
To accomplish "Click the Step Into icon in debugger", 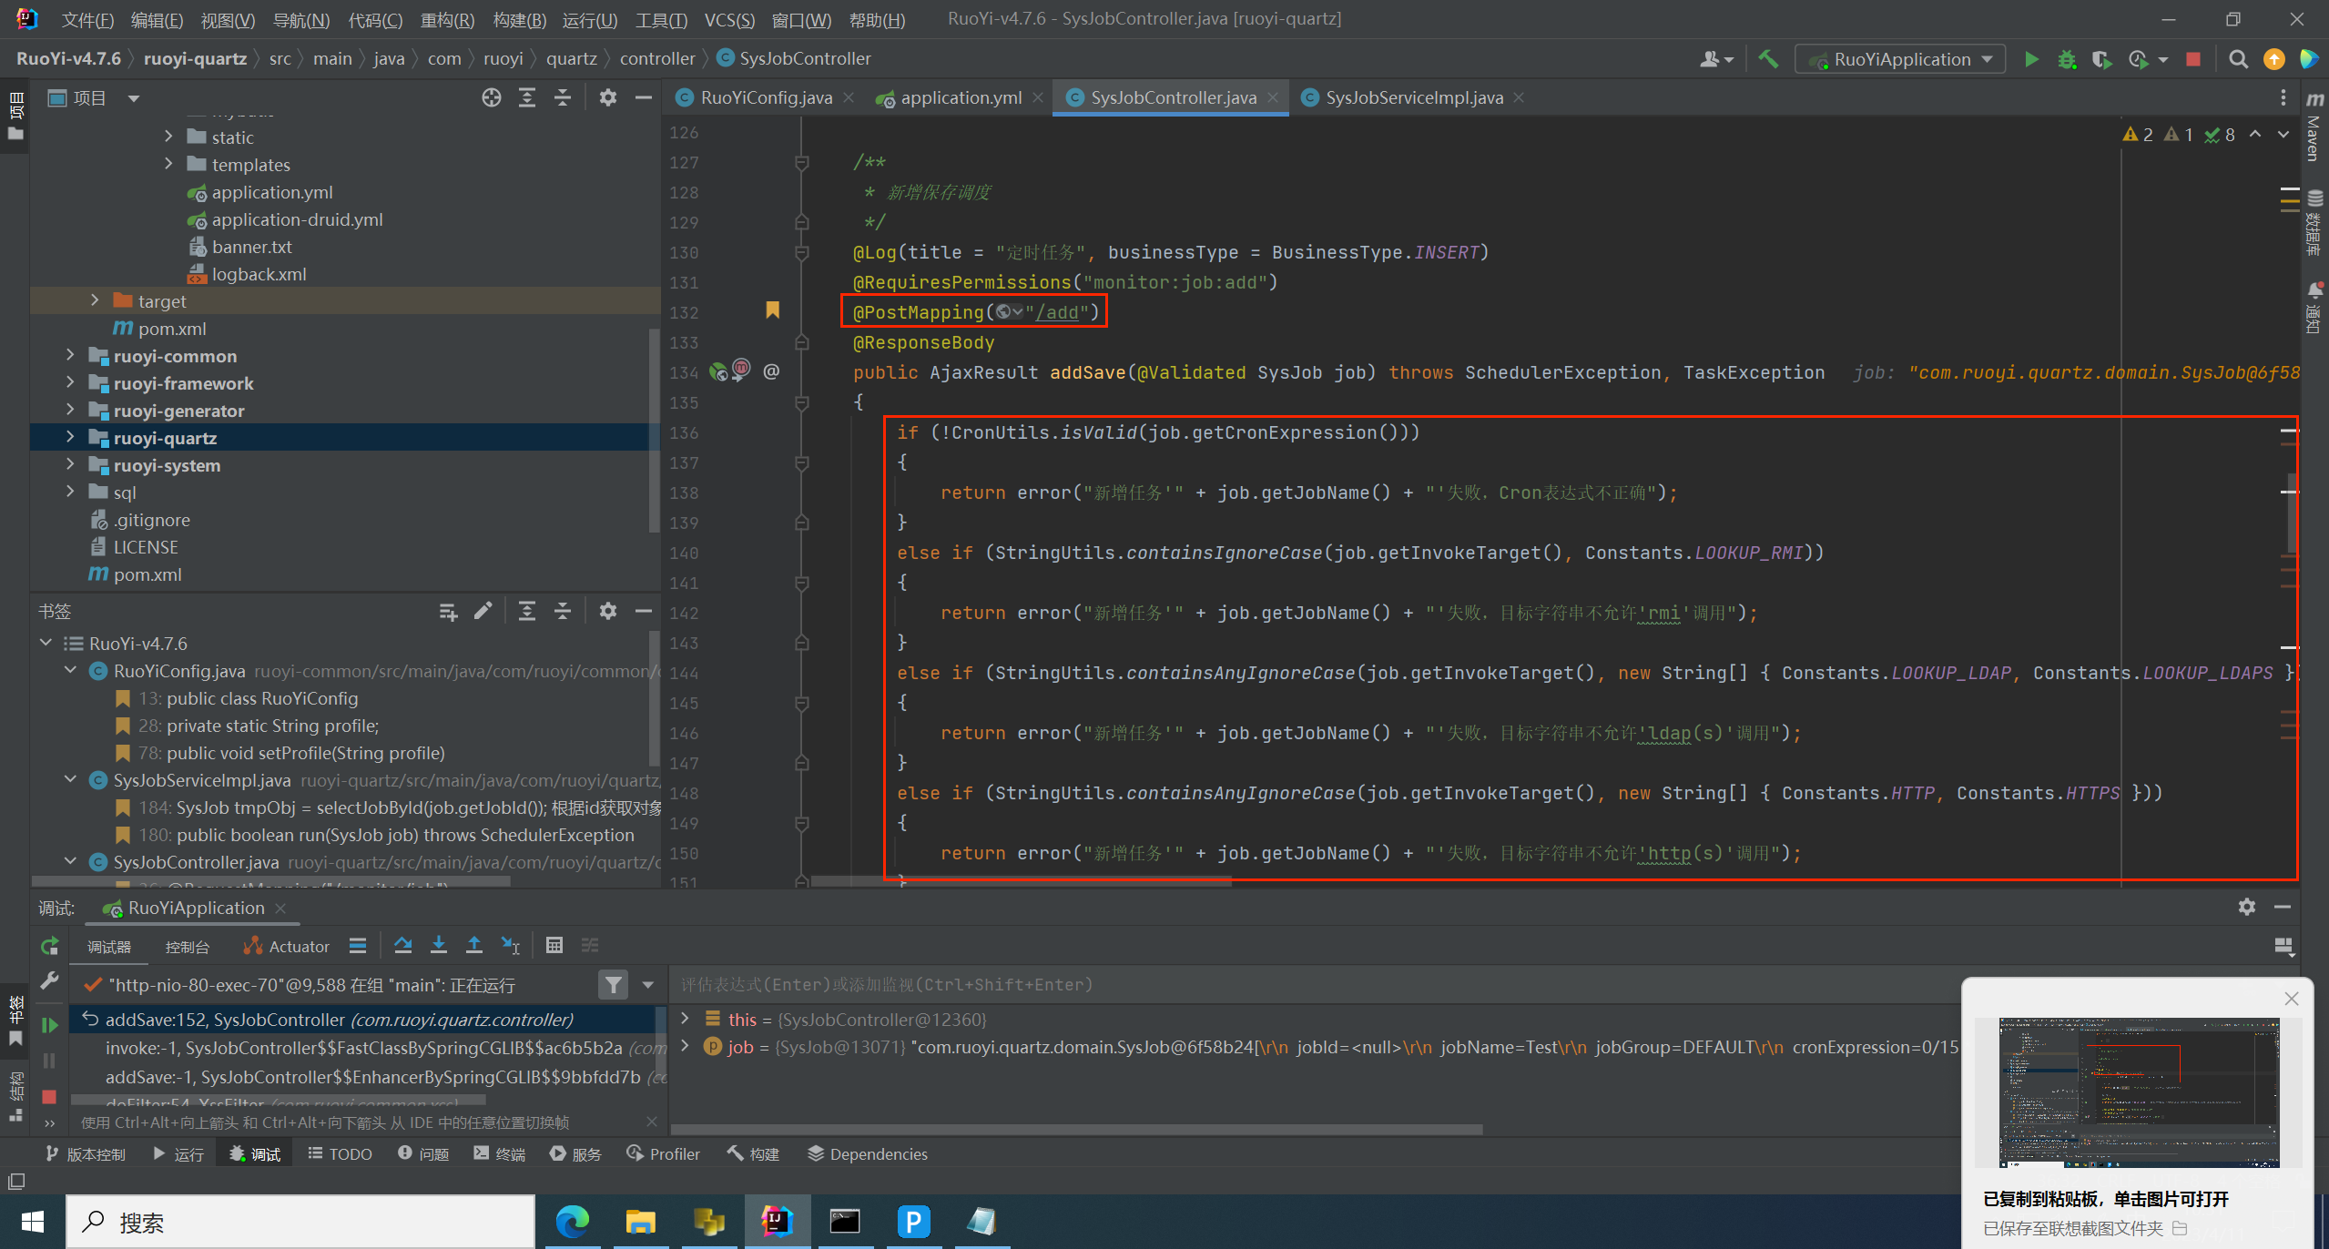I will (439, 946).
